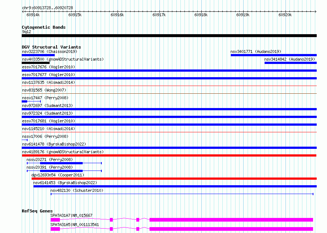Select the thin nsv482130 variant line
327x233 pixels.
tap(182, 194)
